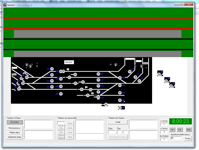
Task: Click the Průjezd button
Action: (x=61, y=138)
